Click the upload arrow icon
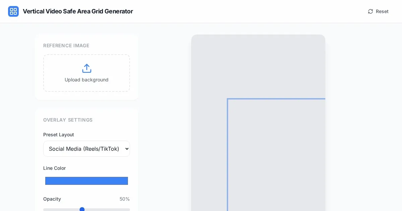The width and height of the screenshot is (402, 211). 87,68
